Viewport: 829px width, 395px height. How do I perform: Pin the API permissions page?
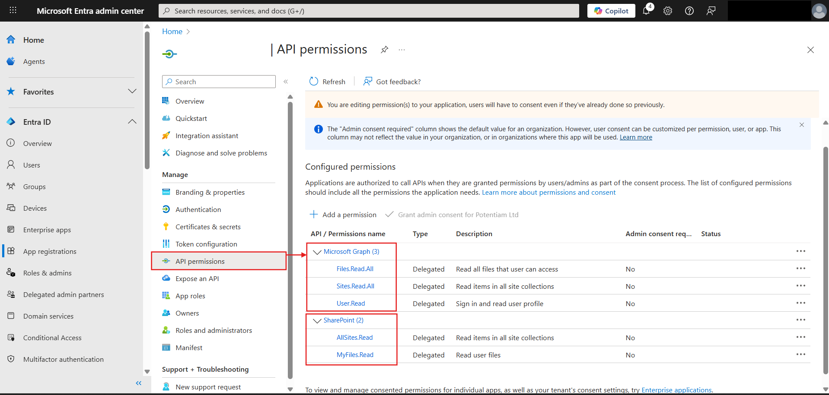[x=384, y=50]
